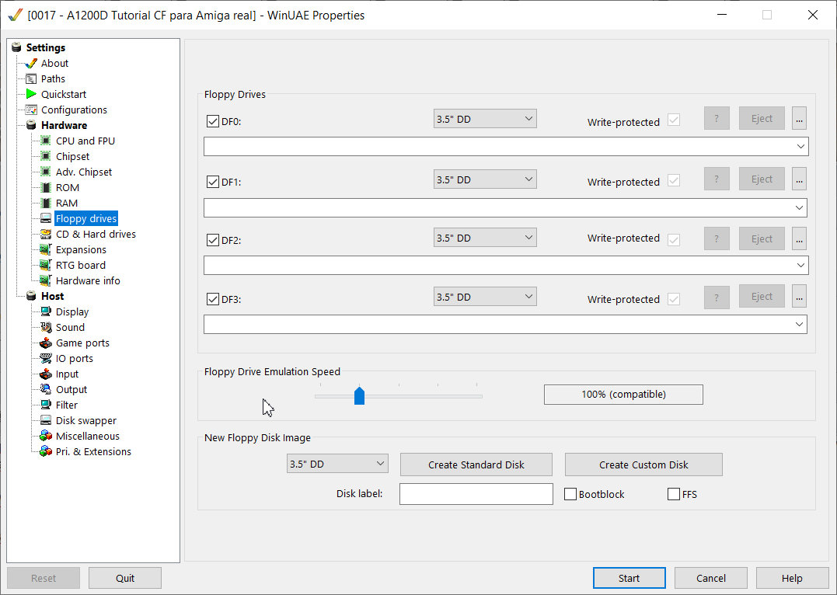Click the Filter monitor icon
This screenshot has width=837, height=595.
point(46,405)
